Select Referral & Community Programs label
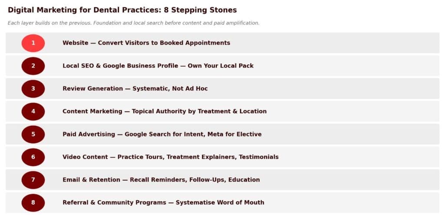This screenshot has width=445, height=215. [163, 202]
